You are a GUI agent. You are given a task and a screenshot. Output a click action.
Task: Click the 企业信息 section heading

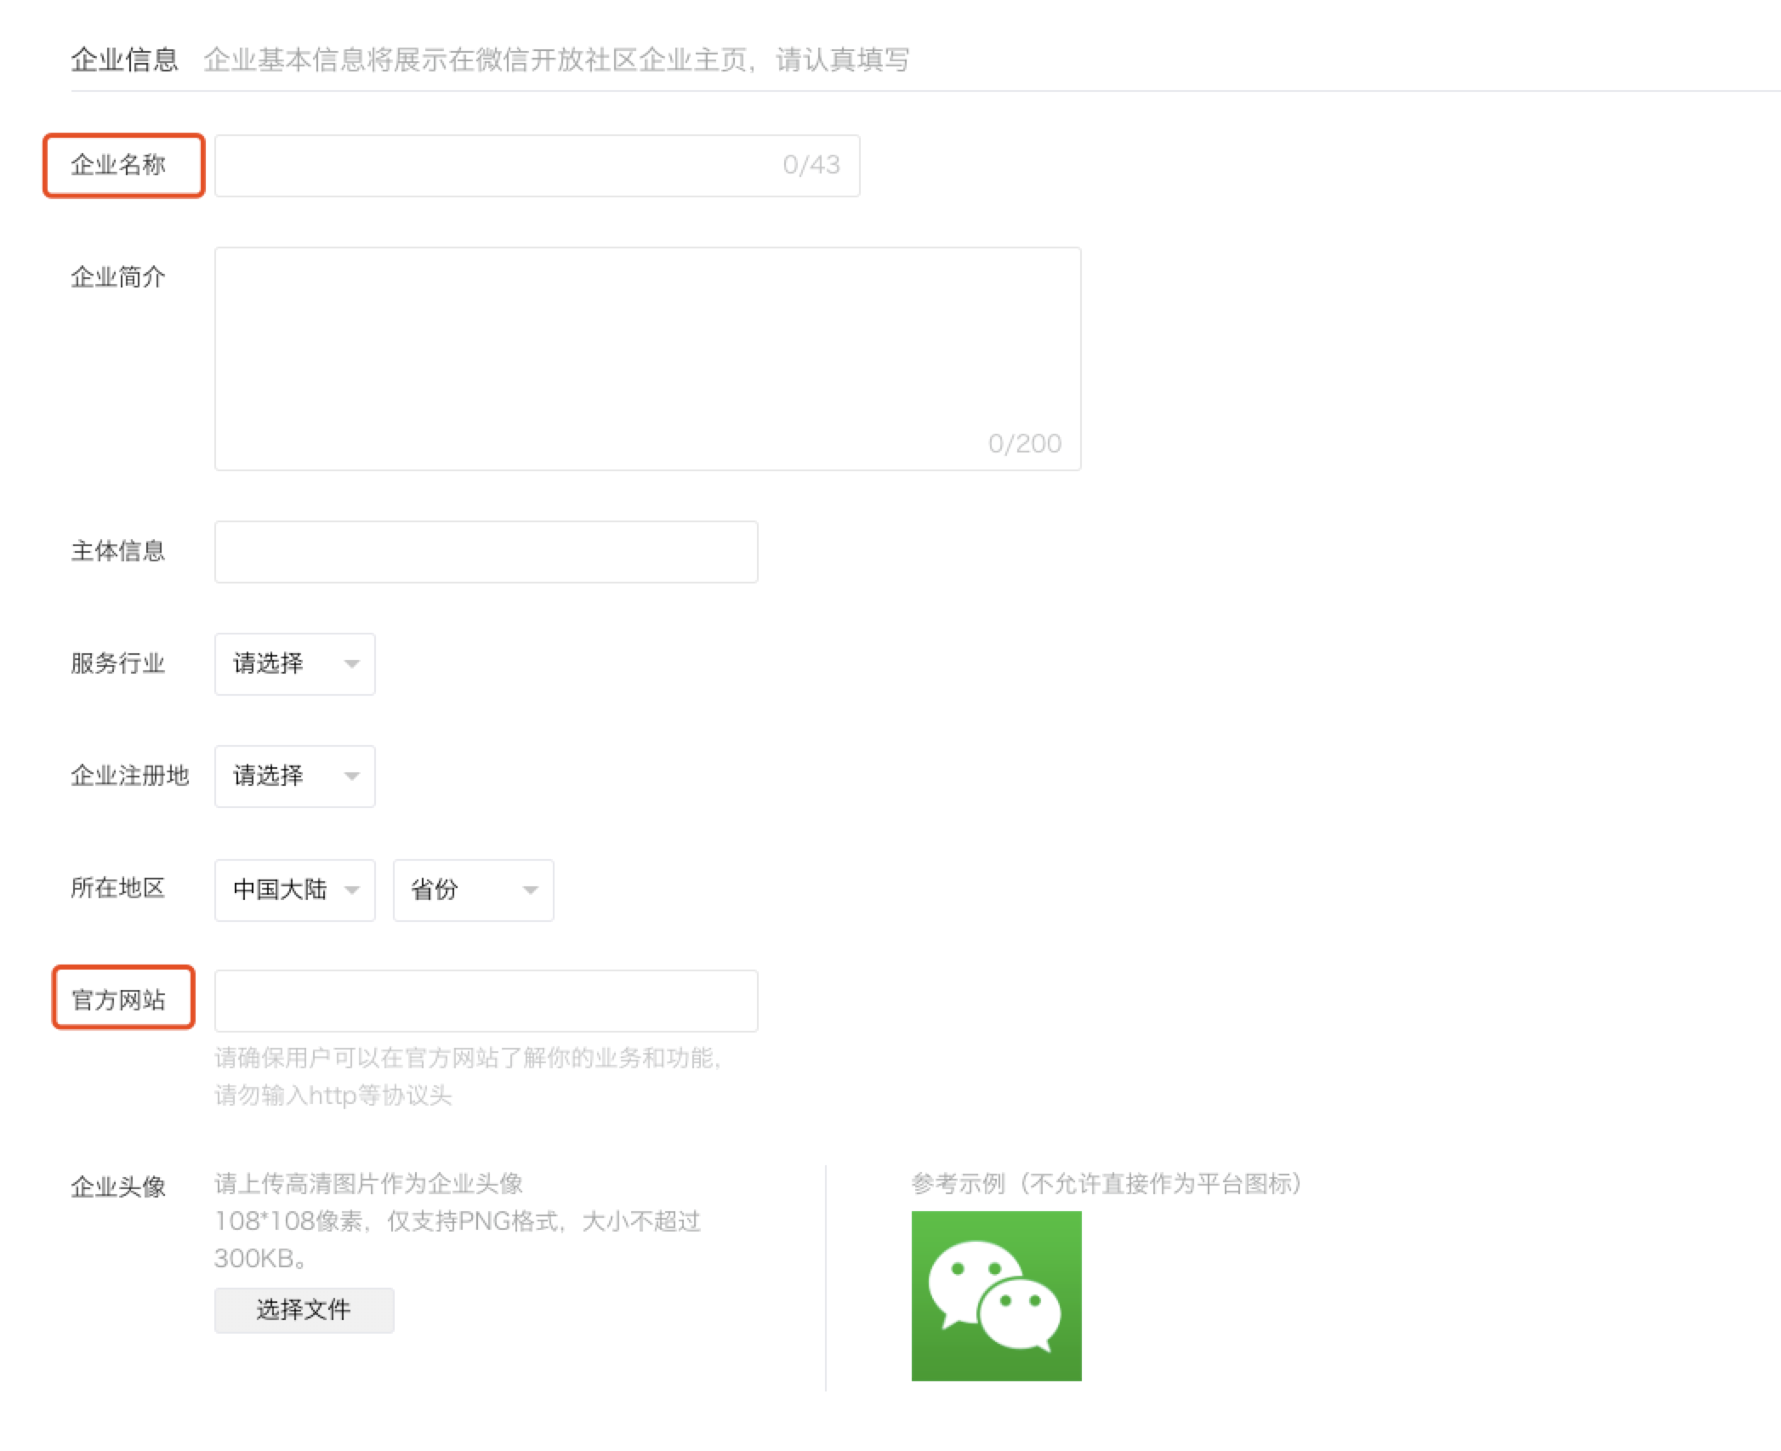pyautogui.click(x=124, y=60)
